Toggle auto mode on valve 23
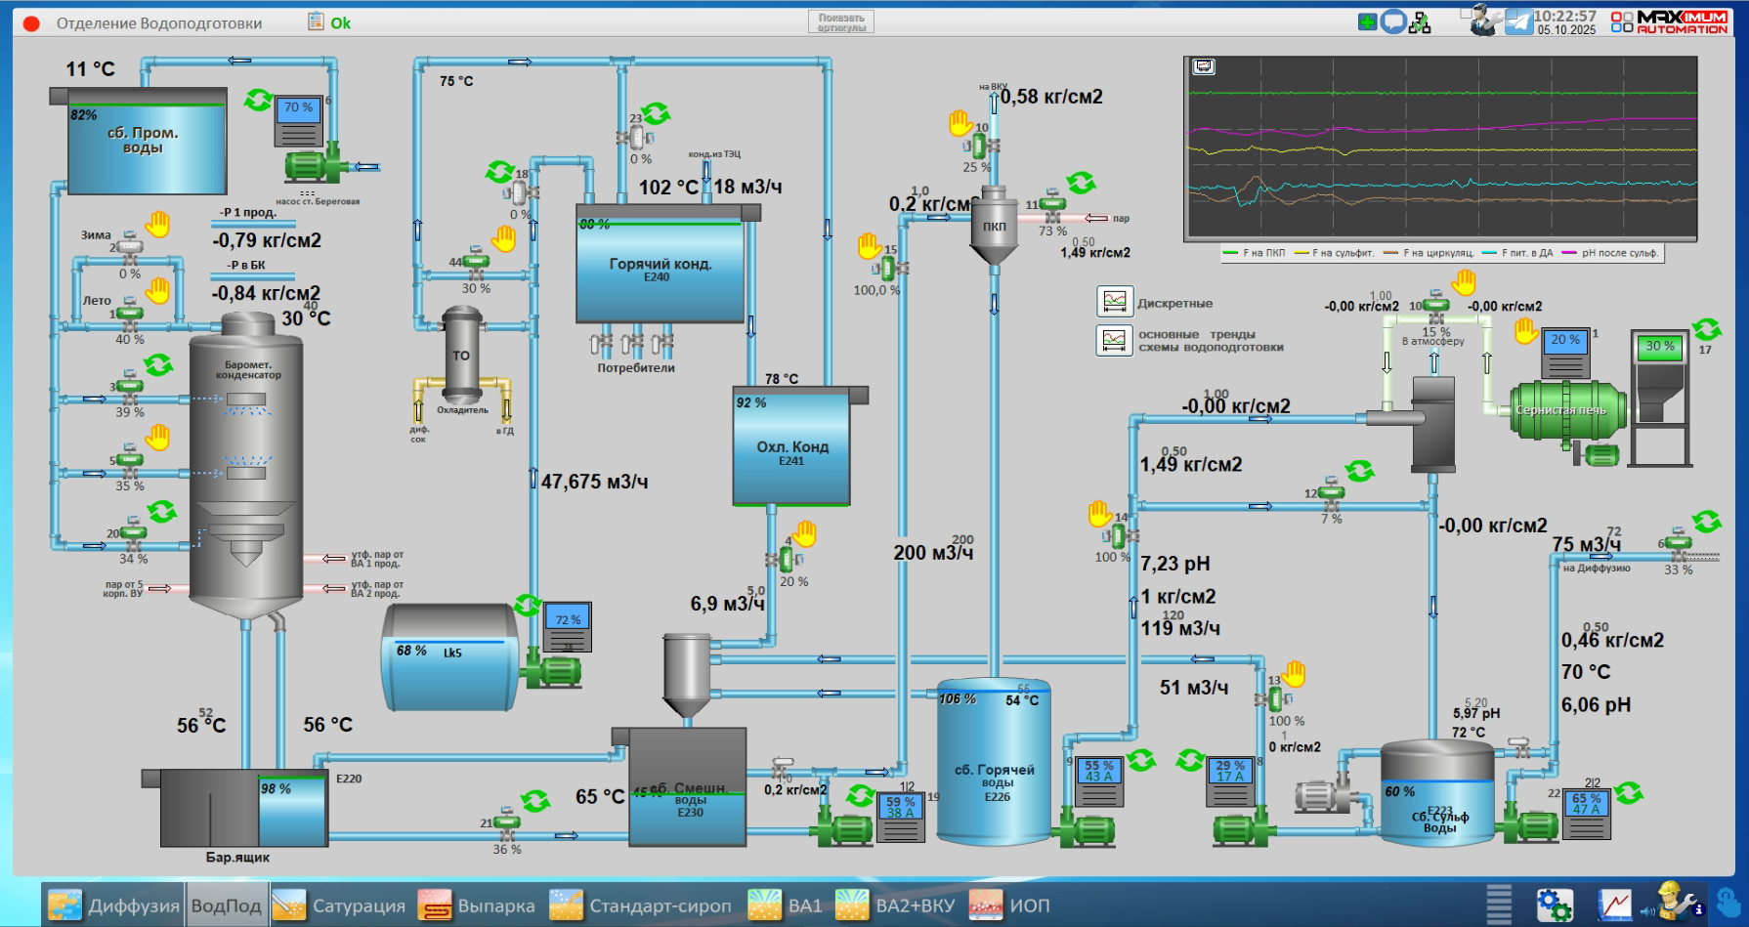Image resolution: width=1749 pixels, height=927 pixels. click(x=656, y=114)
